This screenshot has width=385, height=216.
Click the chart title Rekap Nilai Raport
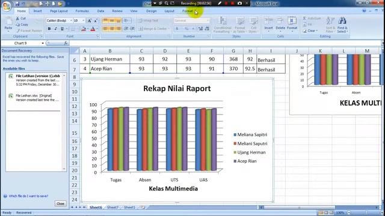(x=177, y=88)
